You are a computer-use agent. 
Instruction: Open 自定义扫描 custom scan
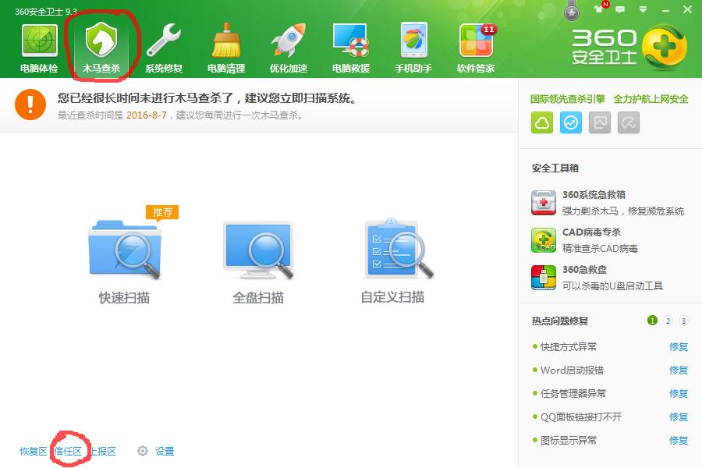[392, 251]
